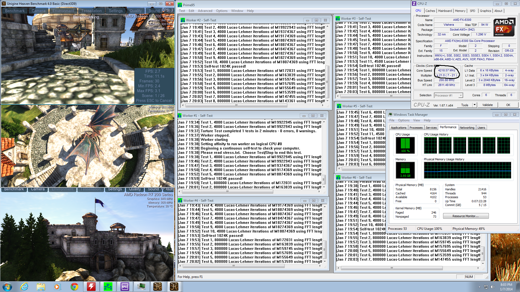Open the volume speaker tray icon

(493, 287)
